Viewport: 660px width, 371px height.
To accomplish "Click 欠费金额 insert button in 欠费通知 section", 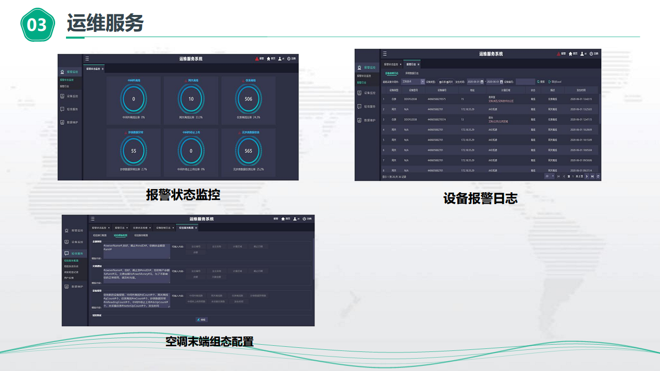I will click(x=217, y=277).
